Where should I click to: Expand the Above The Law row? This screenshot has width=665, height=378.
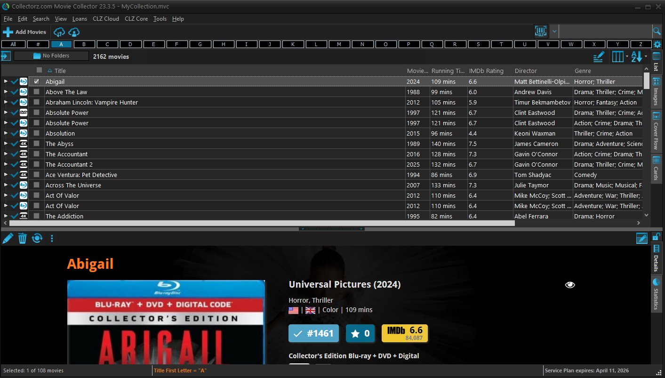[x=6, y=92]
